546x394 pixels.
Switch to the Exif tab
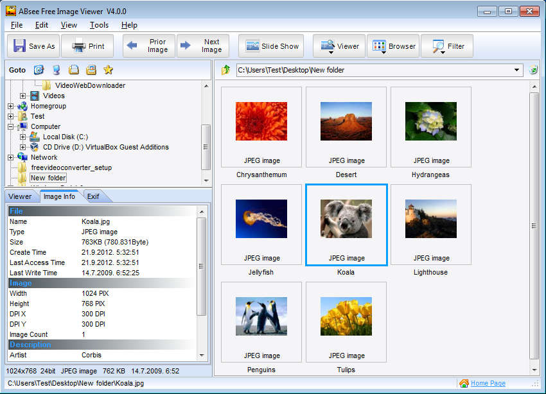(x=93, y=196)
